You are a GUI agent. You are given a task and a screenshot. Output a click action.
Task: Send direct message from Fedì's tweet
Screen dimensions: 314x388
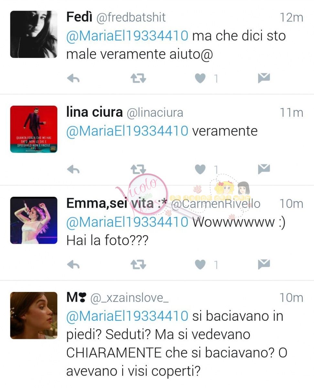click(x=264, y=78)
